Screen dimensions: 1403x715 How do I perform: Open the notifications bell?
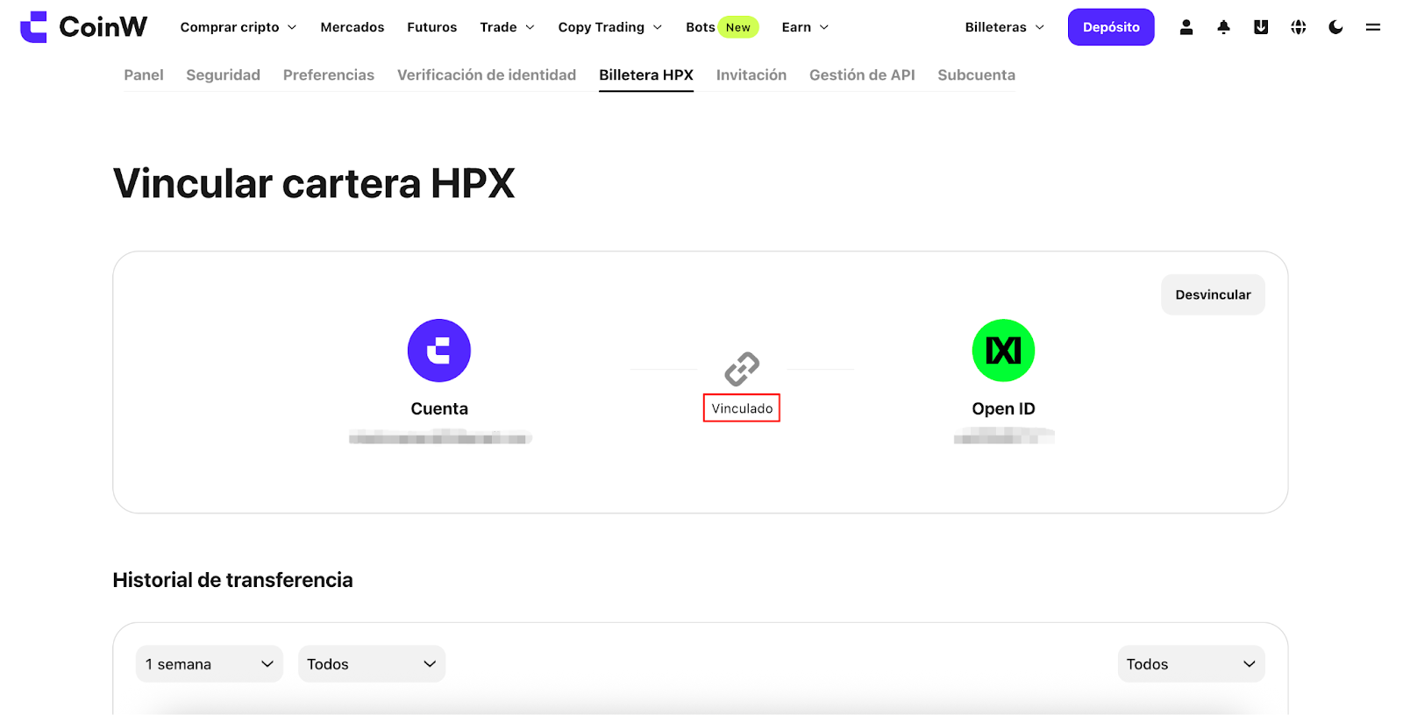coord(1224,27)
